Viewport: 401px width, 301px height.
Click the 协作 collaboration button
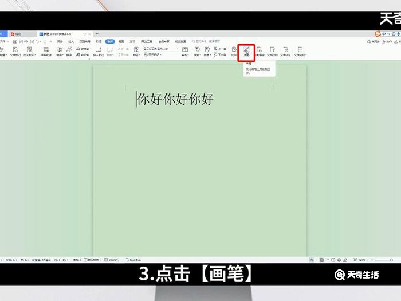[x=387, y=41]
